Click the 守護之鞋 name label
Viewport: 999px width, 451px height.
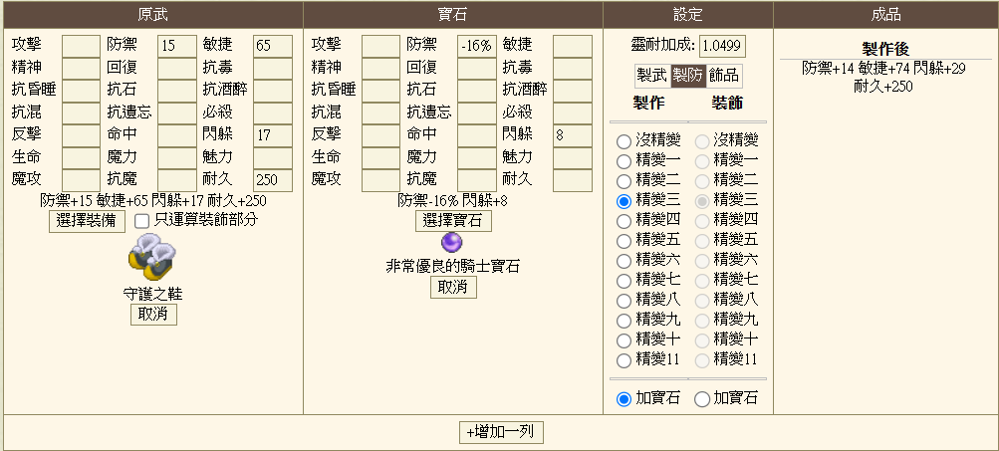point(153,294)
